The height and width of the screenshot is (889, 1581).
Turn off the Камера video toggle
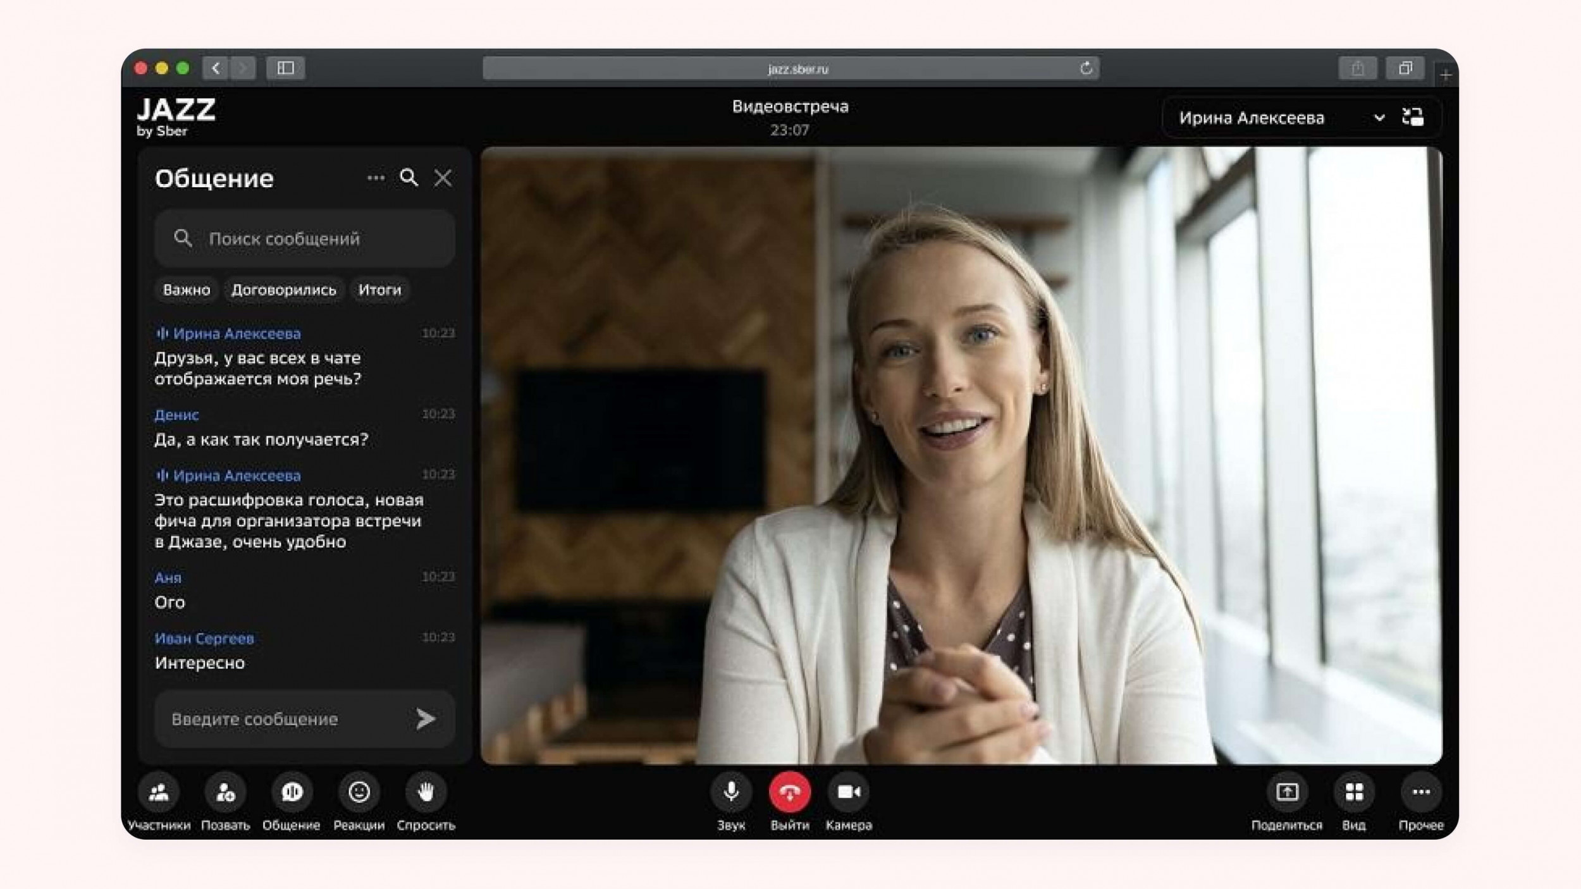coord(848,792)
